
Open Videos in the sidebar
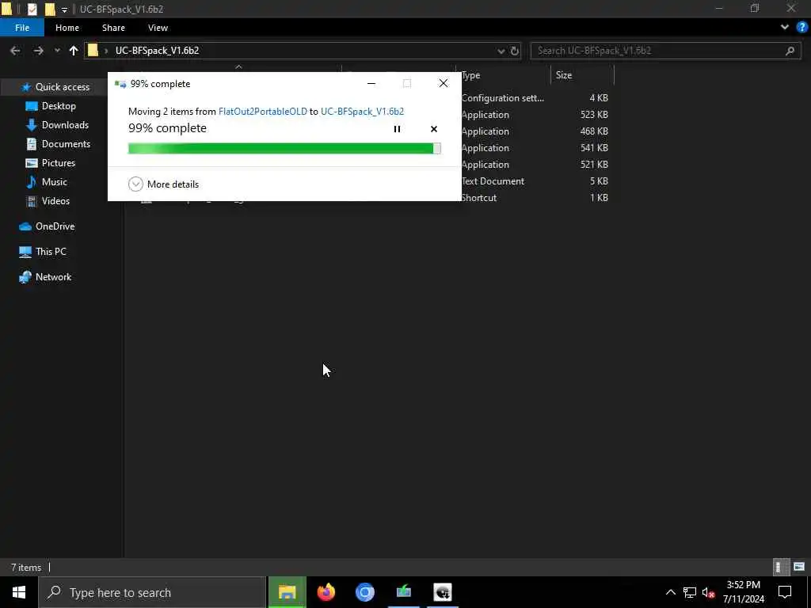tap(55, 201)
